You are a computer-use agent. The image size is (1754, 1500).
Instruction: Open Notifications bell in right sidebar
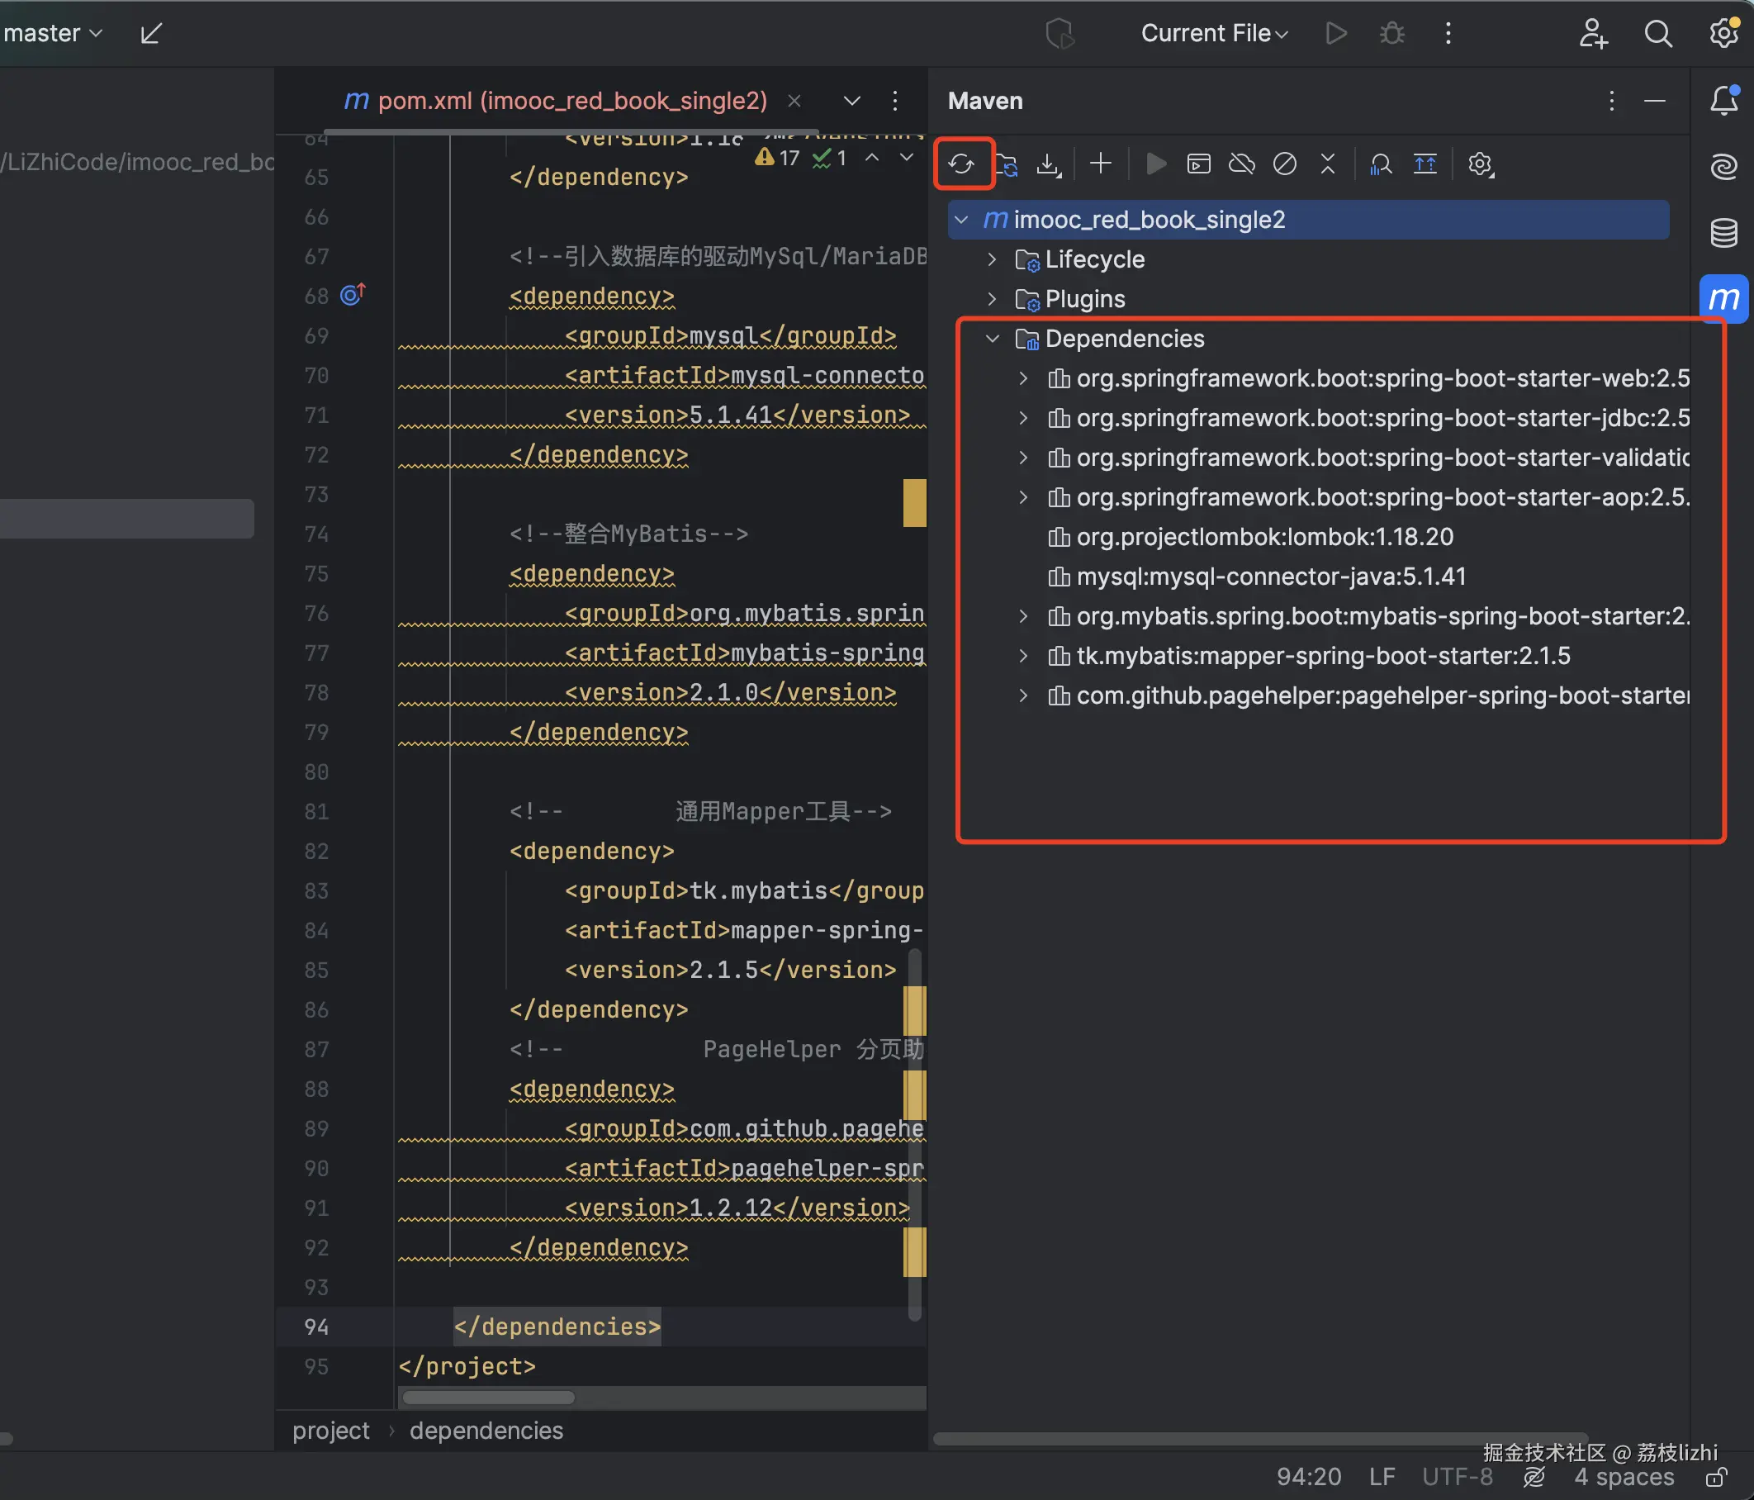[1723, 101]
